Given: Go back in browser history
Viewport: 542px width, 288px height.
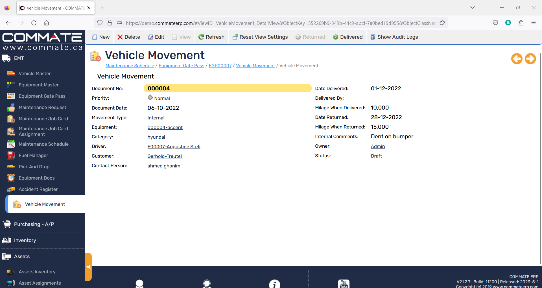Looking at the screenshot, I should point(8,23).
